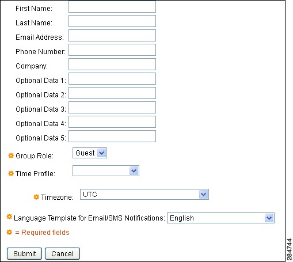This screenshot has width=293, height=262.
Task: Click the Optional Data 4 box
Action: coord(112,122)
